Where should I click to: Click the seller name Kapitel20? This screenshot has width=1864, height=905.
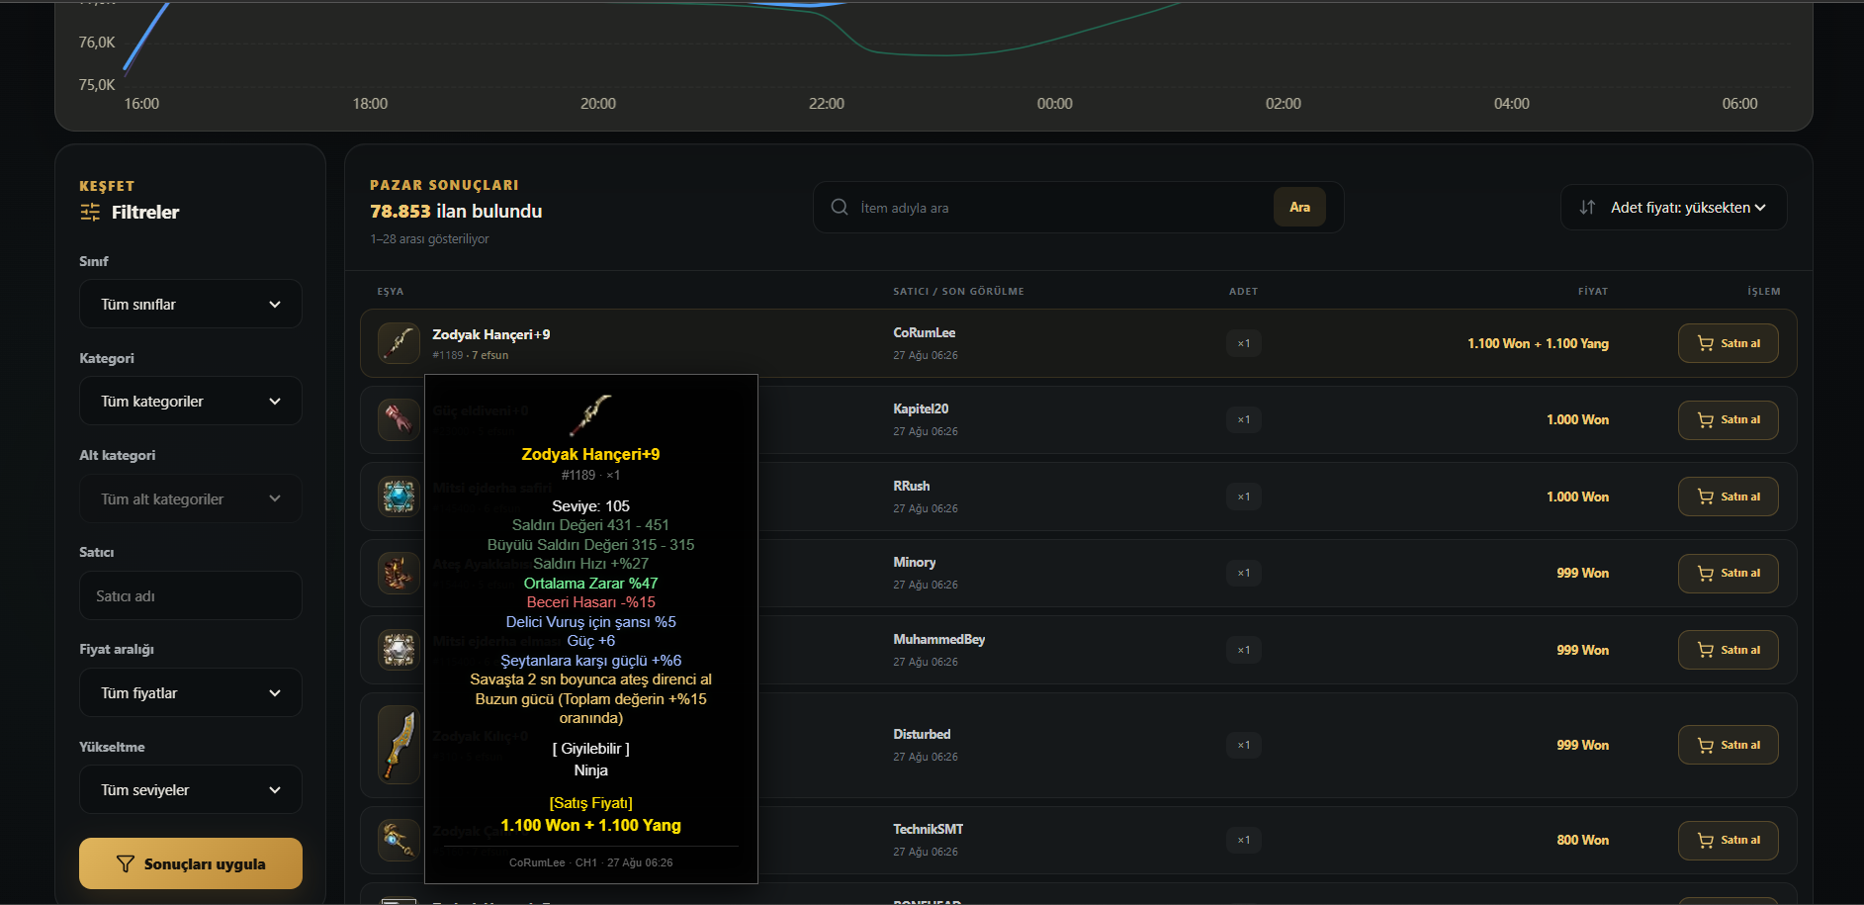click(921, 409)
